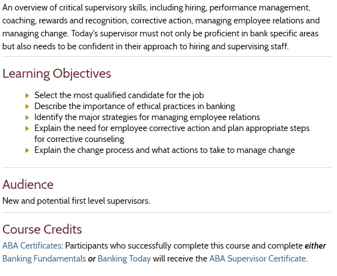
Task: Click the 'New and potential first level supervisors' text
Action: [x=76, y=201]
